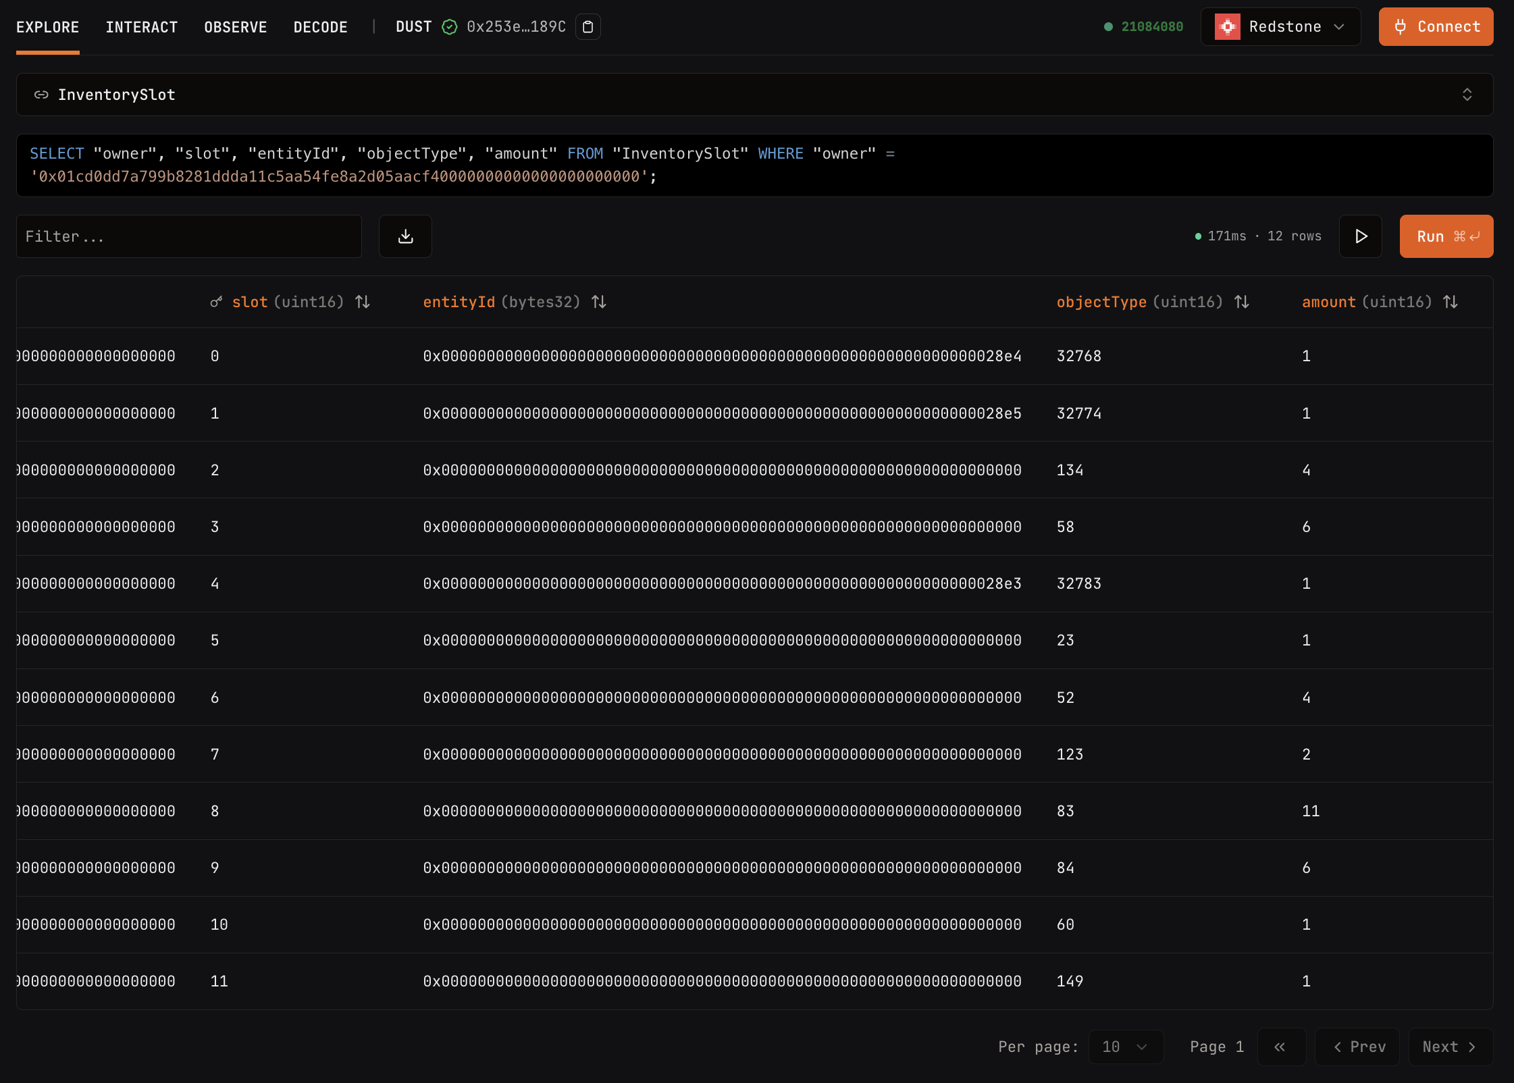Click slot value 10
The image size is (1514, 1083).
[x=219, y=924]
